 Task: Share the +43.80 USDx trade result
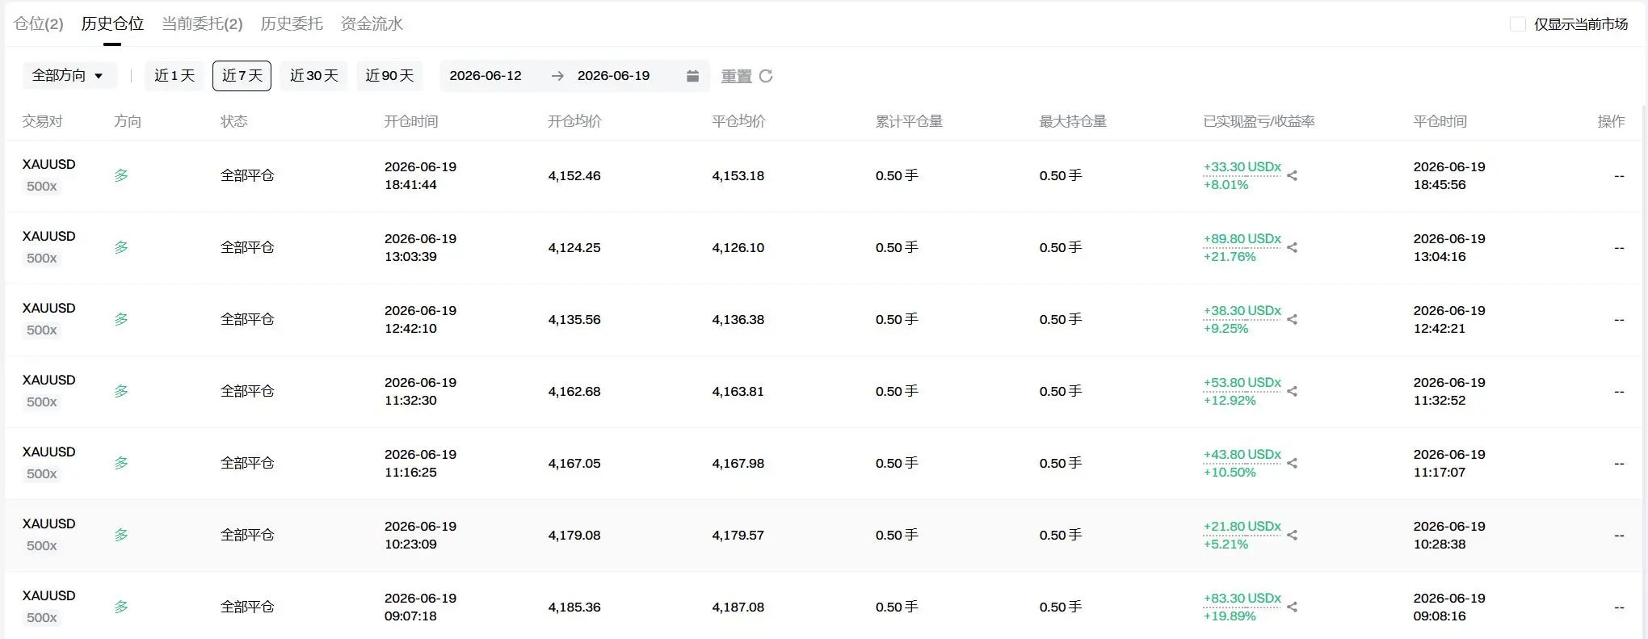coord(1292,463)
